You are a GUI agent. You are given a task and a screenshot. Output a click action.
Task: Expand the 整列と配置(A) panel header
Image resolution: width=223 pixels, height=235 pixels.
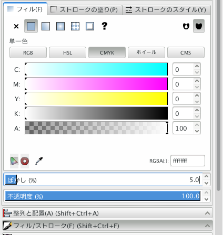point(107,213)
